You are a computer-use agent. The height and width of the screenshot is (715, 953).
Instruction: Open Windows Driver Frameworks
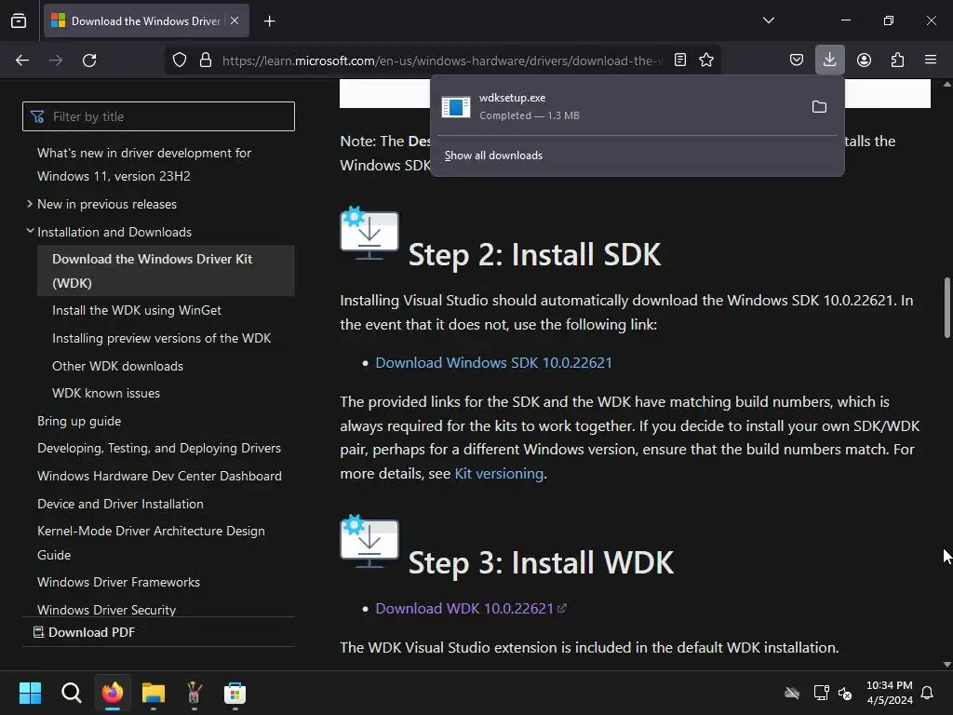118,583
